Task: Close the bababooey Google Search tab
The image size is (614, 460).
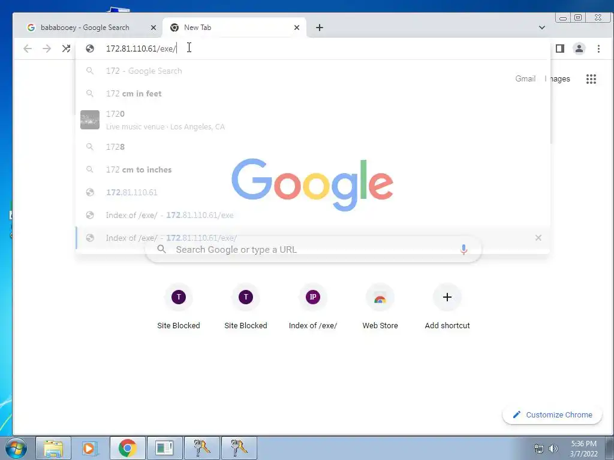Action: click(x=153, y=28)
